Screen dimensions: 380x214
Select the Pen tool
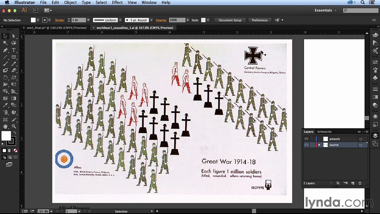pos(5,50)
